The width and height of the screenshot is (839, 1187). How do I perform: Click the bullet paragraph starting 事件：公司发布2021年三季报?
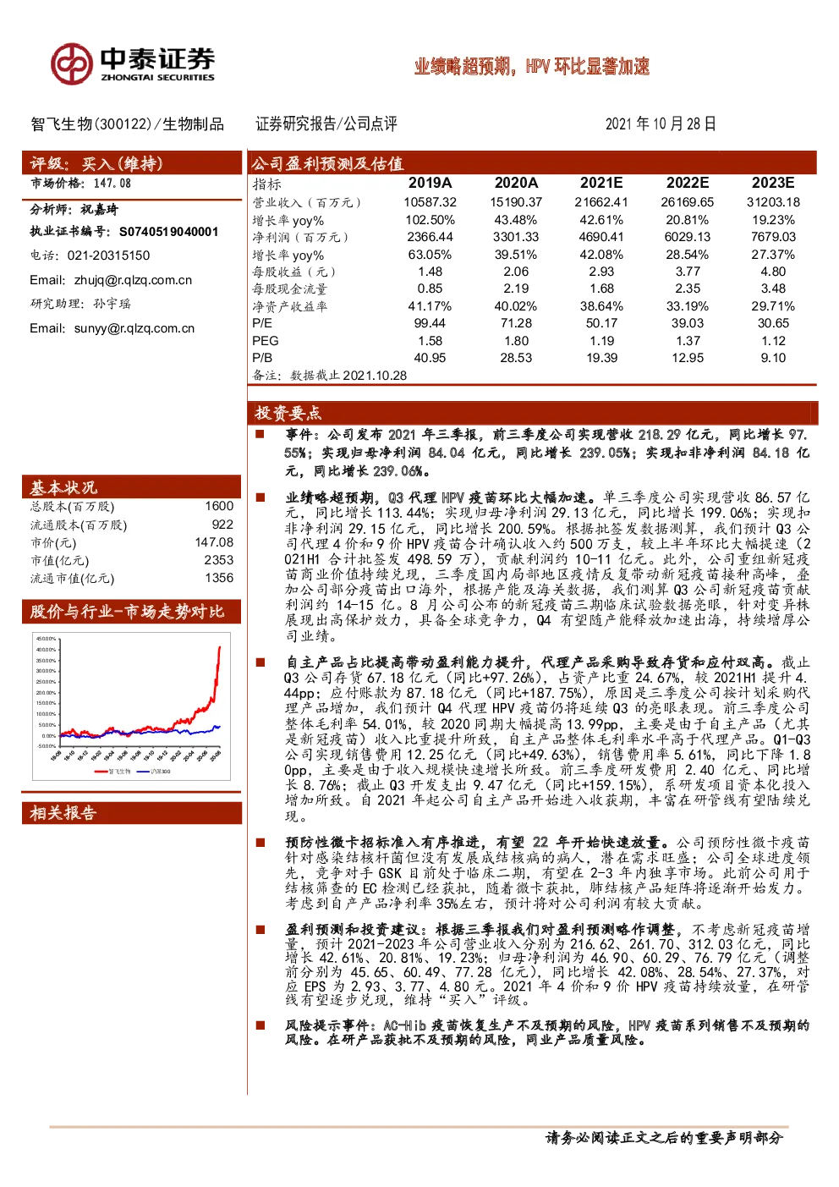(547, 453)
